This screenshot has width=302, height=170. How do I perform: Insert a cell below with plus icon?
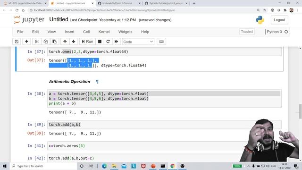tap(26, 42)
